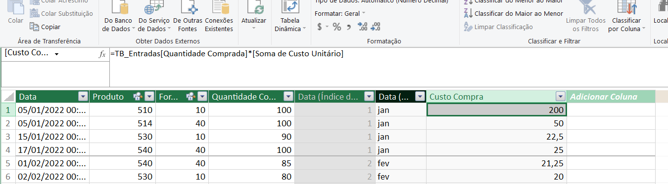The height and width of the screenshot is (184, 668).
Task: Open Classificar por Coluna menu
Action: point(626,17)
